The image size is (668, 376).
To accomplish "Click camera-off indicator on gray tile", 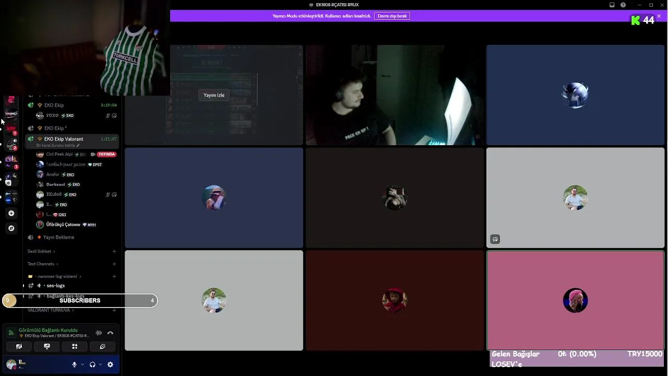I will coord(495,239).
